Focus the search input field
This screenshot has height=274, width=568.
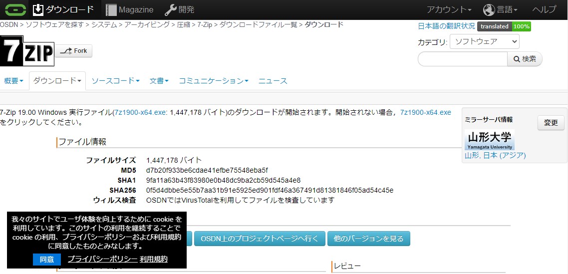click(463, 59)
